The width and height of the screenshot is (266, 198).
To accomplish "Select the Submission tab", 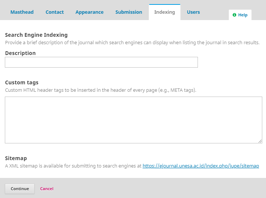I will tap(129, 12).
